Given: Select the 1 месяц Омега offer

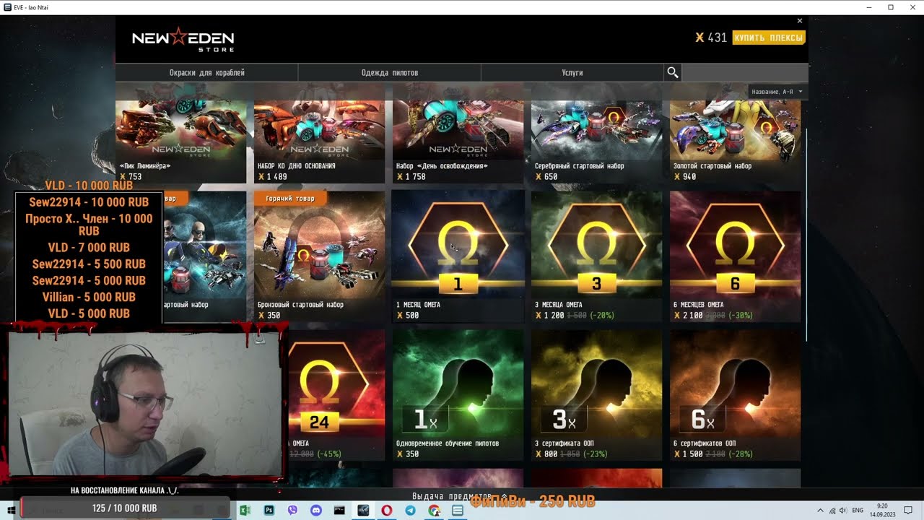Looking at the screenshot, I should point(458,256).
